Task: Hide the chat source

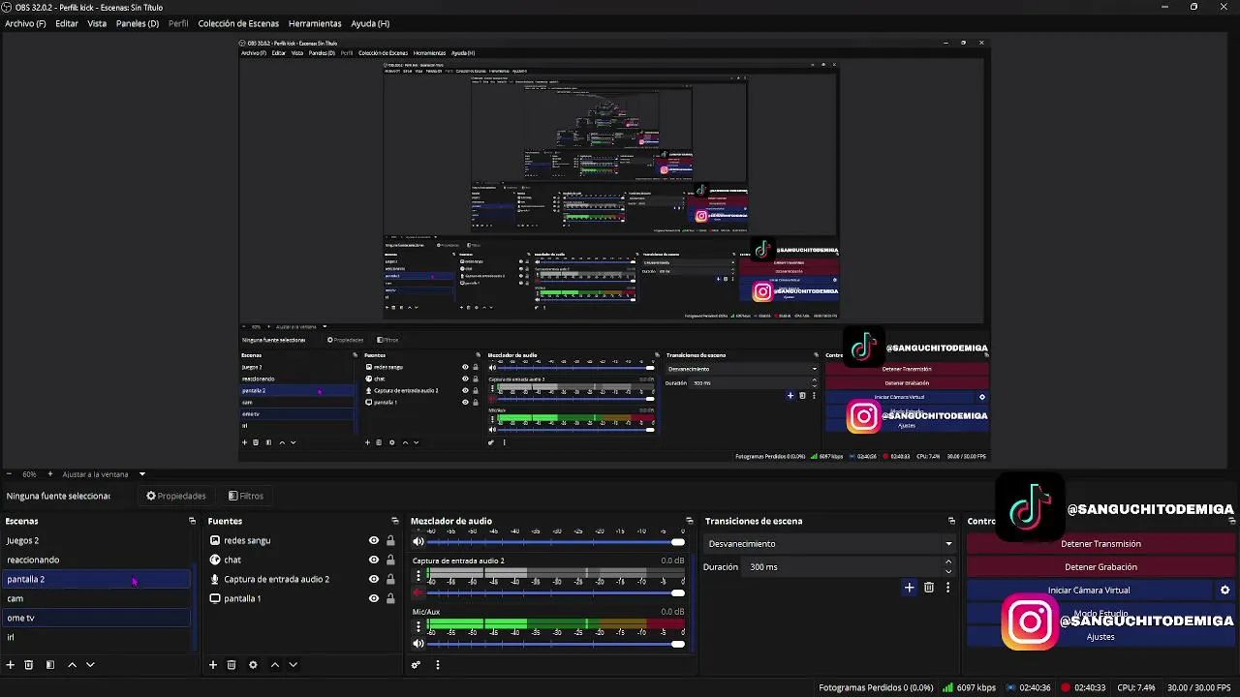Action: point(374,560)
